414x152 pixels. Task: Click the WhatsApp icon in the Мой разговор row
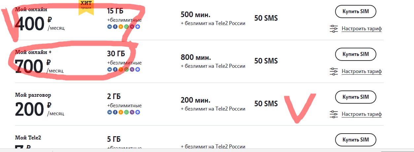[126, 112]
